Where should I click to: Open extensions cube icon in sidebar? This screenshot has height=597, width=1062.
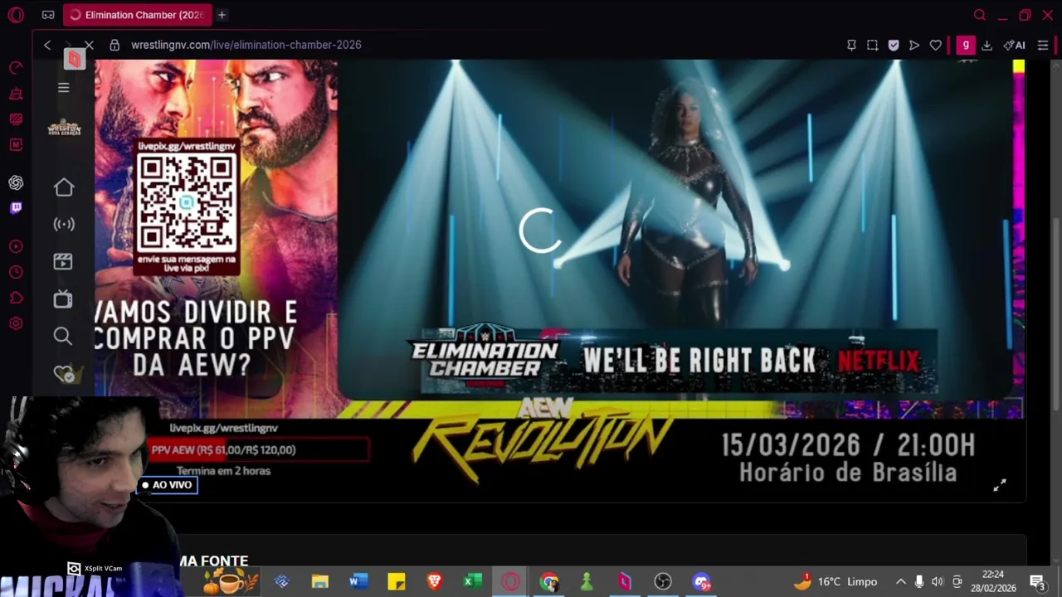pos(16,298)
